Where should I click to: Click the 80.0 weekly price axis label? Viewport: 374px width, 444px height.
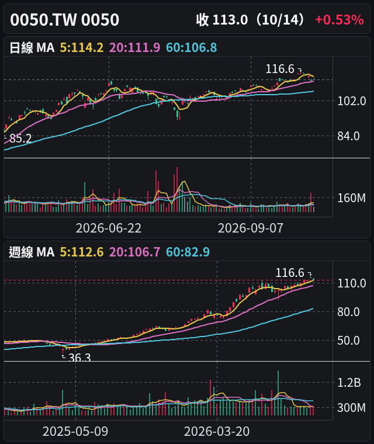click(348, 312)
